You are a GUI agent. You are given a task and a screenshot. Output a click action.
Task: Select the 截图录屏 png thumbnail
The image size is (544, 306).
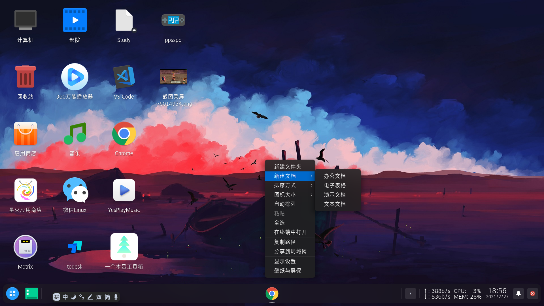pos(173,77)
